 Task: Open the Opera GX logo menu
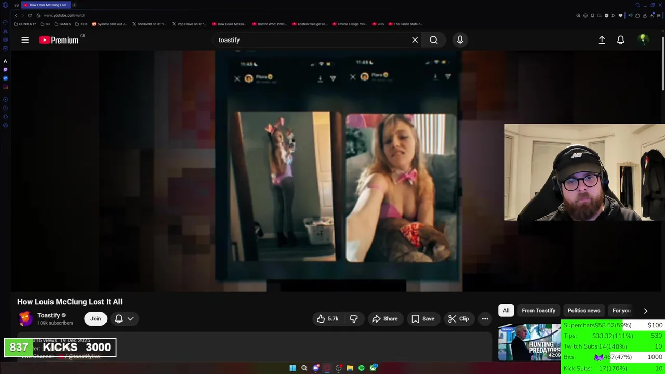click(5, 5)
